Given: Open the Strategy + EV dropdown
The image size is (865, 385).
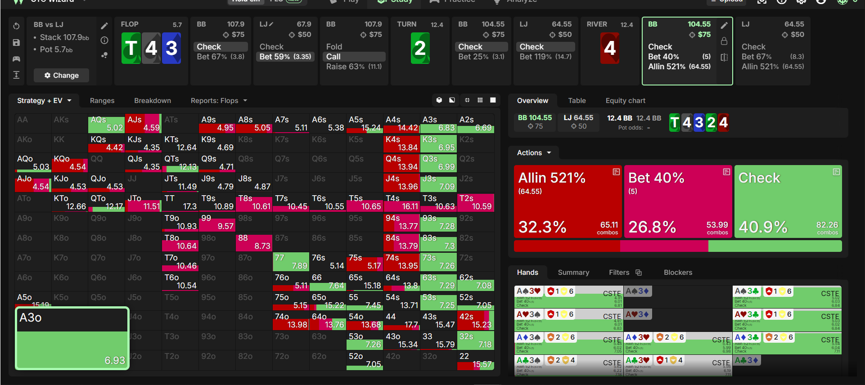Looking at the screenshot, I should click(44, 101).
